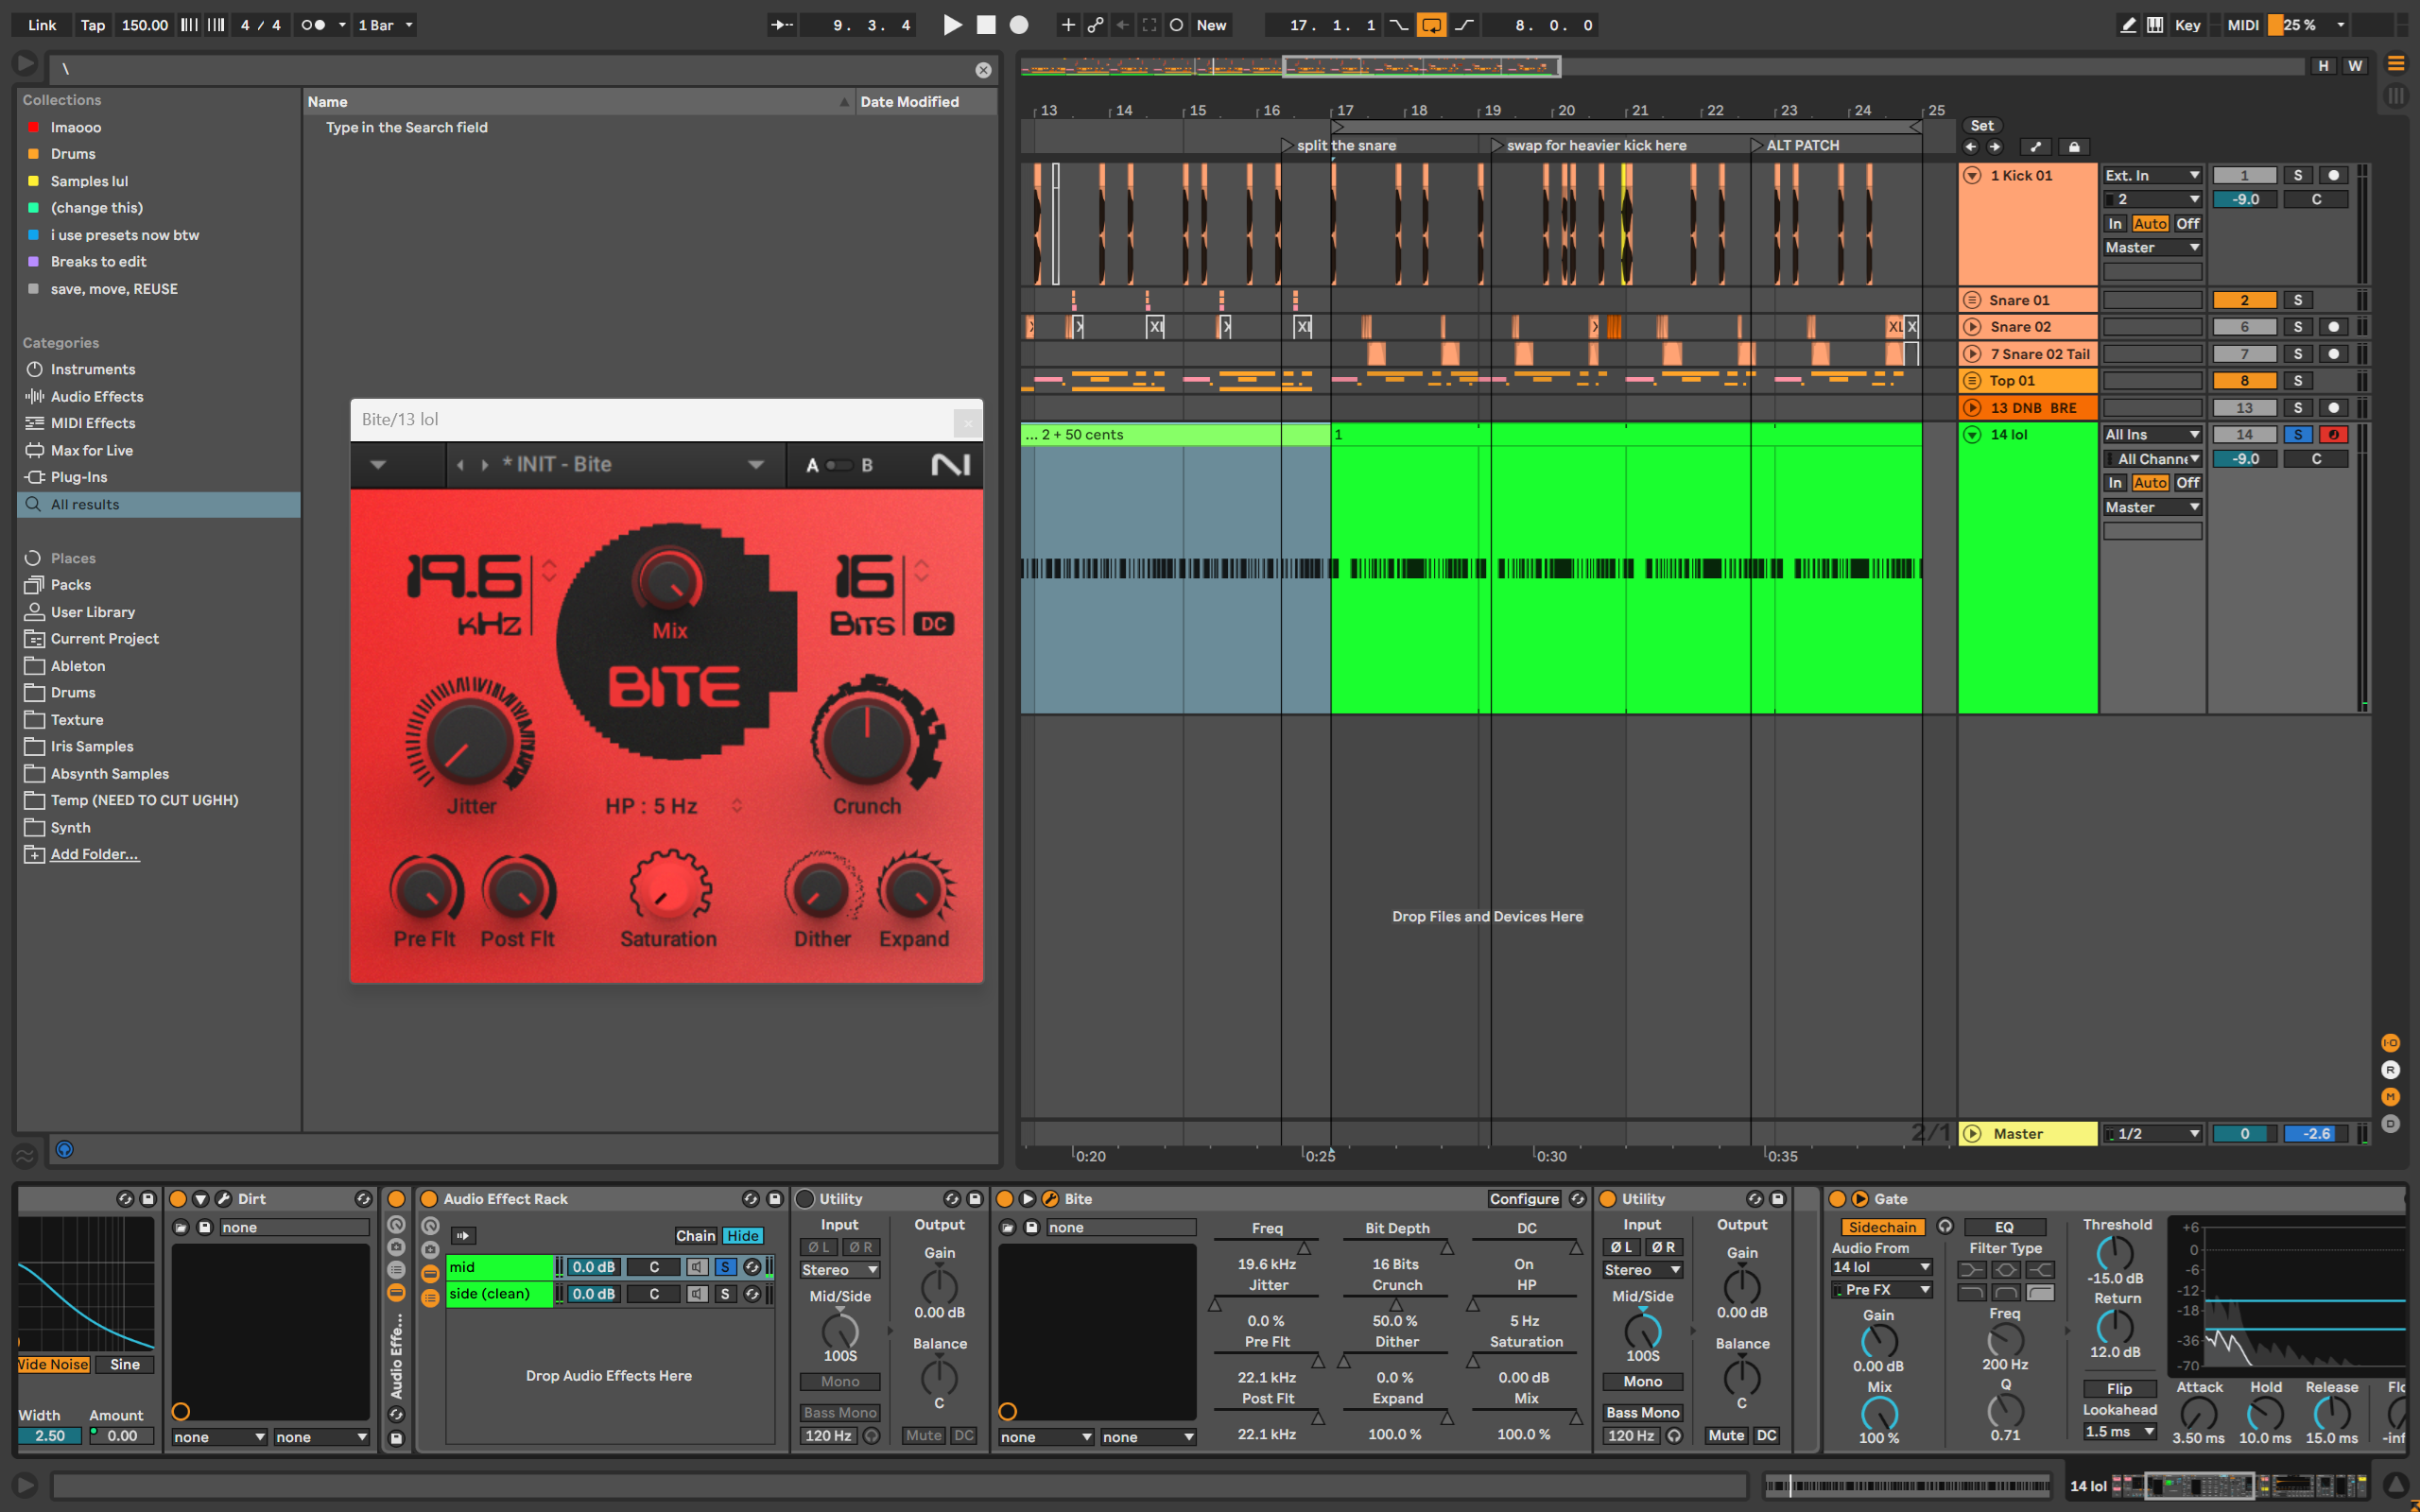Activate Draw Mode pencil icon

2128,25
